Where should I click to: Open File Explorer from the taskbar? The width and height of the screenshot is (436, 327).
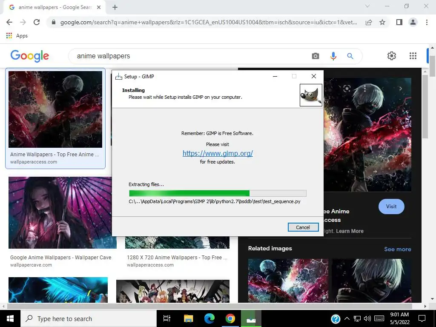pyautogui.click(x=188, y=318)
